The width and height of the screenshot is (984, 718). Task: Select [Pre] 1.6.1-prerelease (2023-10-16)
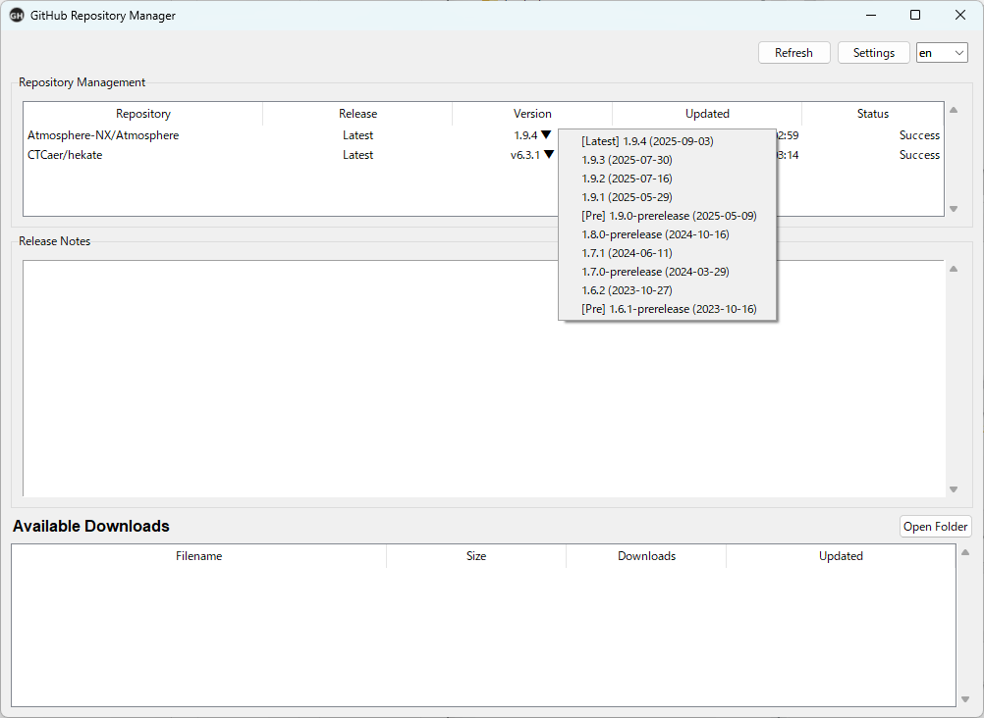click(667, 309)
